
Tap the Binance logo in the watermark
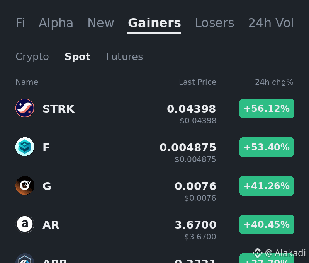[x=258, y=253]
